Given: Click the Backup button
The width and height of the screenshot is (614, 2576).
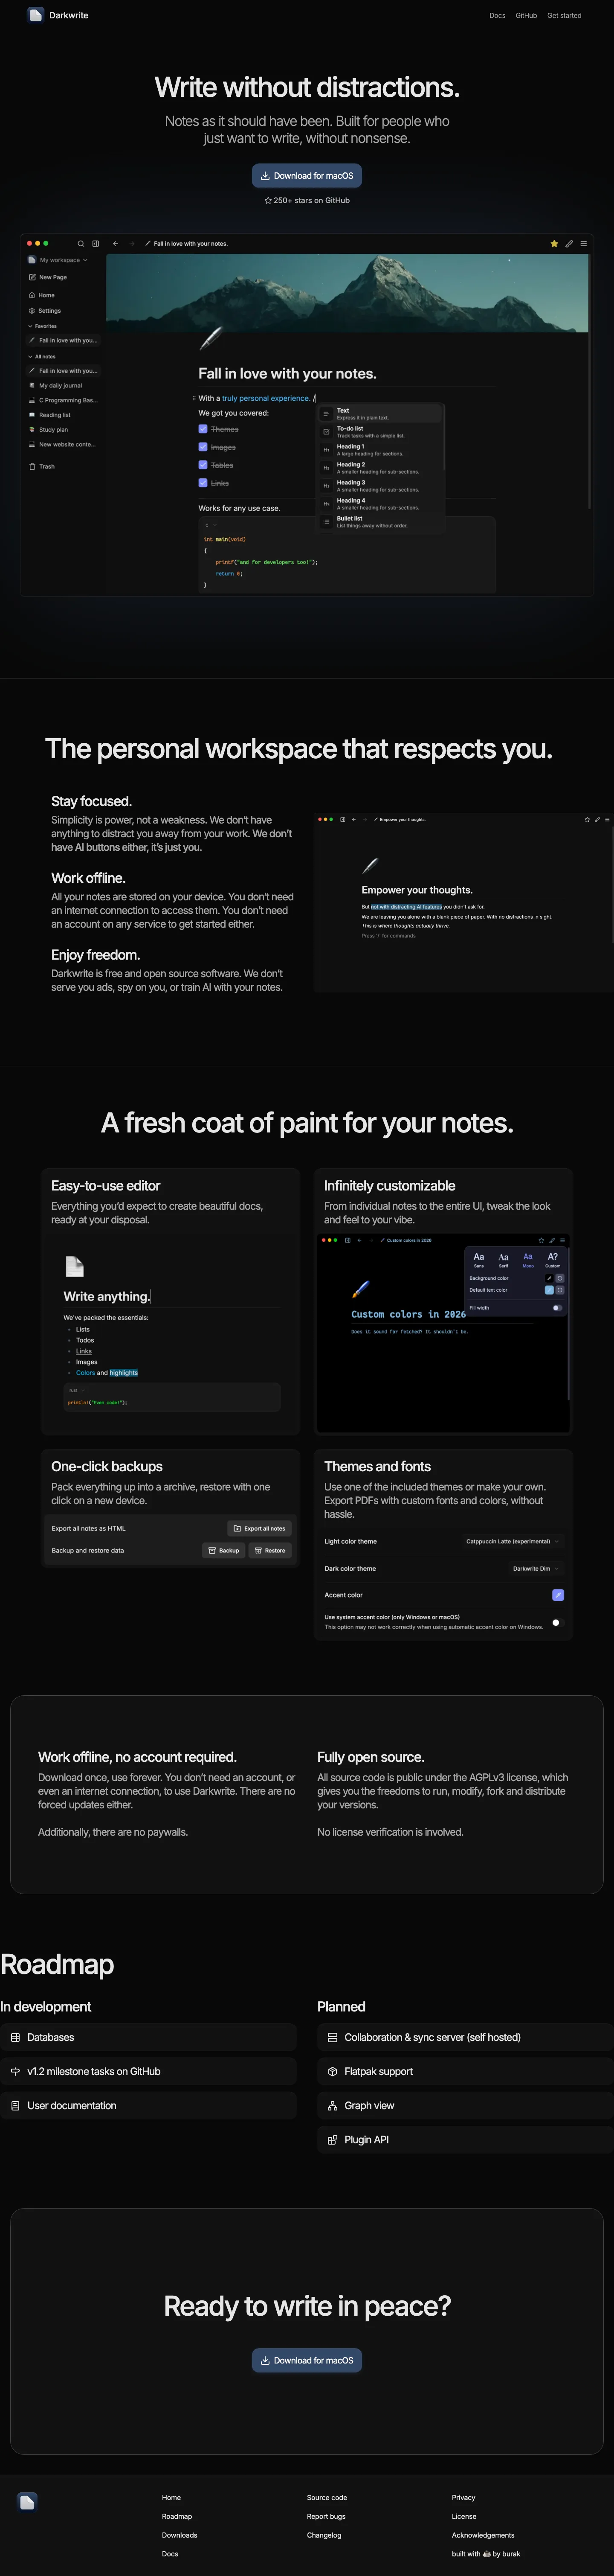Looking at the screenshot, I should pos(224,1550).
